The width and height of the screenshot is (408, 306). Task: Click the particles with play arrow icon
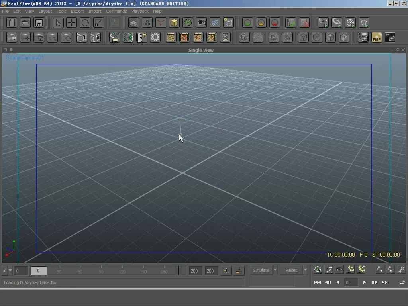coord(323,23)
